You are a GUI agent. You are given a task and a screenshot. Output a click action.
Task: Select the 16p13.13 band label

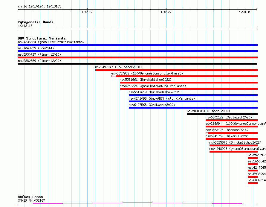pyautogui.click(x=25, y=26)
